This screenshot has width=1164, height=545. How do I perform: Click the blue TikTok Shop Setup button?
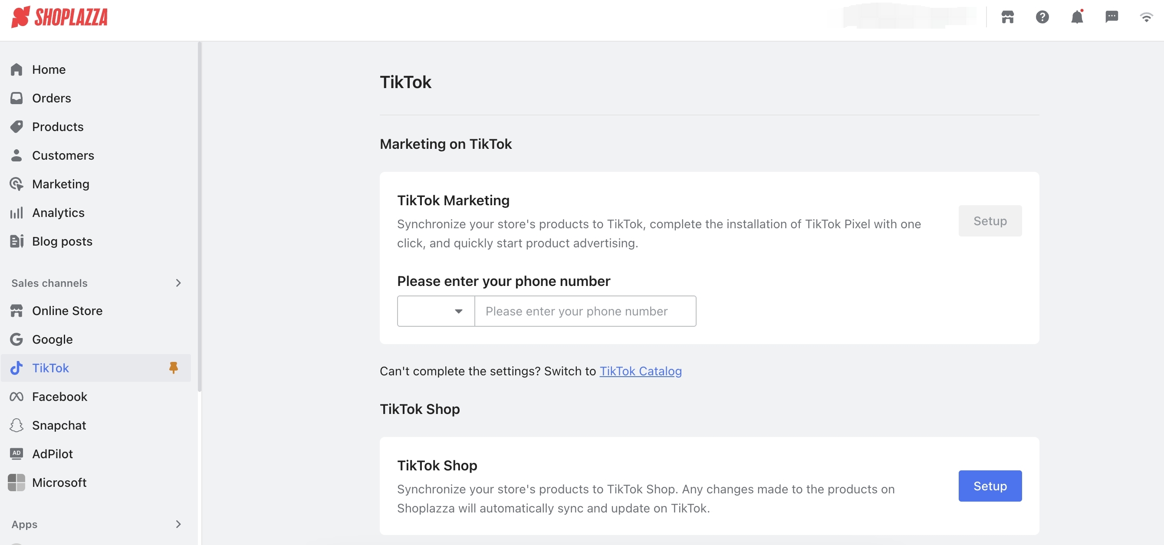(990, 486)
